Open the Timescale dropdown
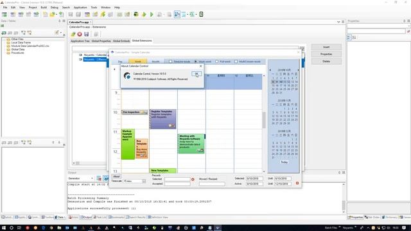The image size is (411, 231). click(144, 181)
